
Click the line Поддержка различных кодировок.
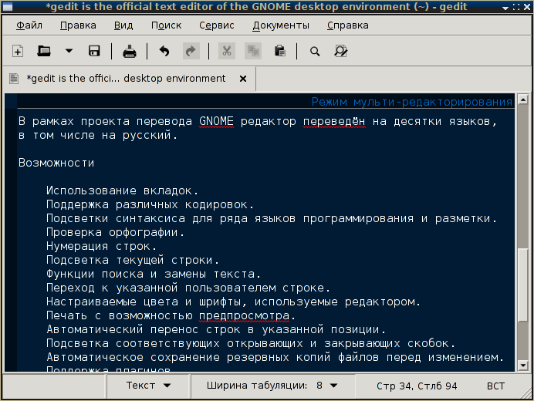[x=150, y=204]
